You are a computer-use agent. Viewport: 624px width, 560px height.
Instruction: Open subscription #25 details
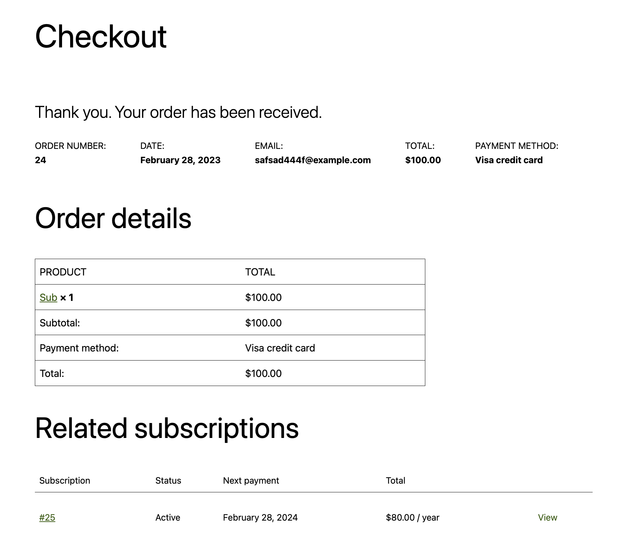(x=47, y=517)
